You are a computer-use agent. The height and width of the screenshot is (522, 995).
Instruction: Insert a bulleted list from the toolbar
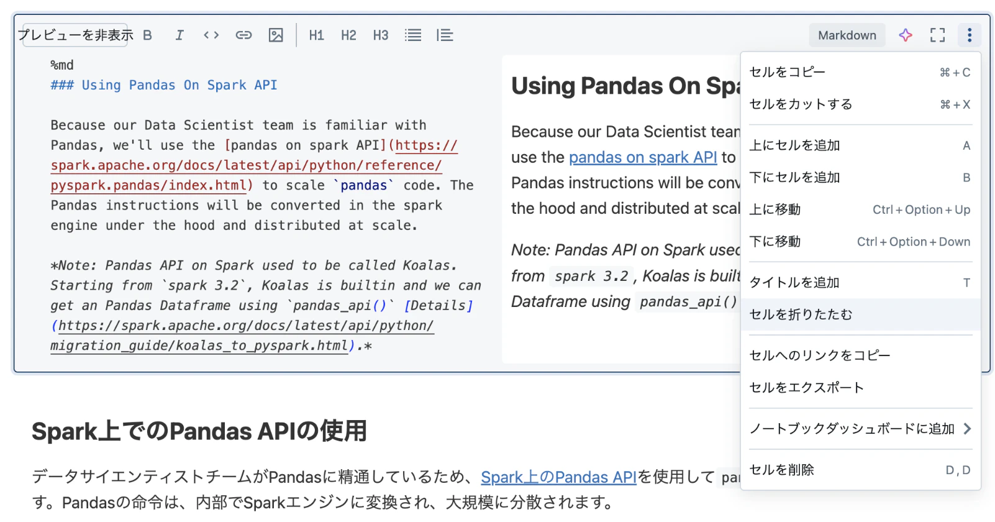pos(413,35)
